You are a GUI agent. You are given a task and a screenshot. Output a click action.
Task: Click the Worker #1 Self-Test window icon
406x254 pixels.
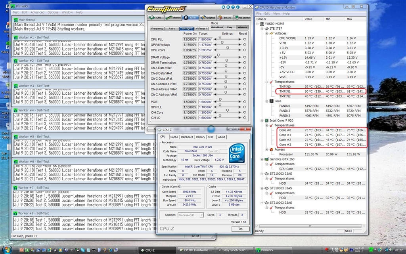click(15, 38)
